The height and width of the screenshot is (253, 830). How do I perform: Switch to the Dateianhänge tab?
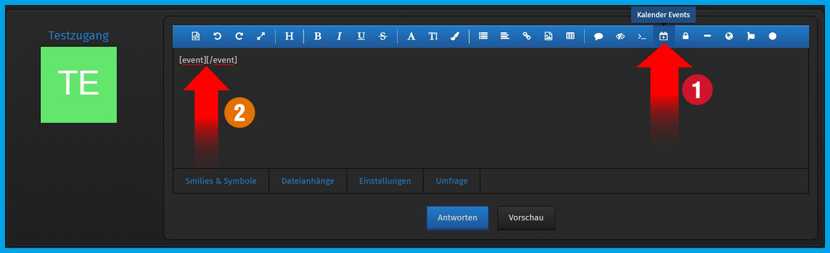[308, 181]
